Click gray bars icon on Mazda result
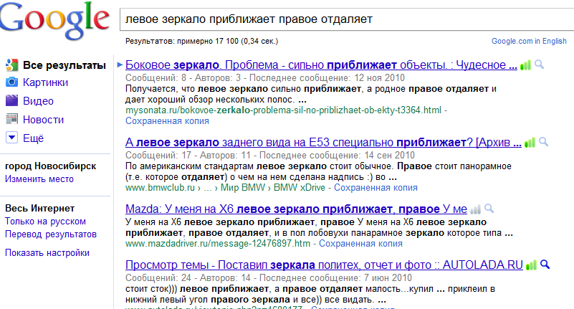 tap(475, 209)
